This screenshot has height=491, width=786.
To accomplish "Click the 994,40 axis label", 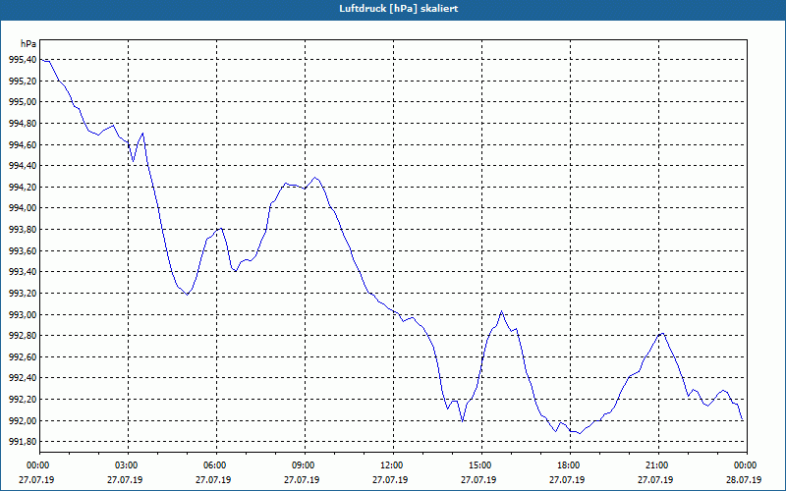I will coord(23,166).
